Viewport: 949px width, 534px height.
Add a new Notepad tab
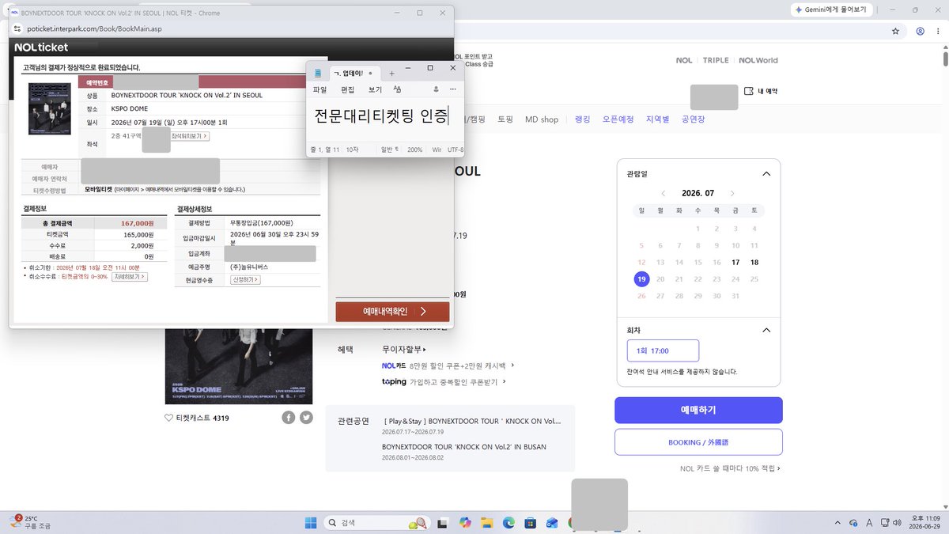tap(391, 72)
